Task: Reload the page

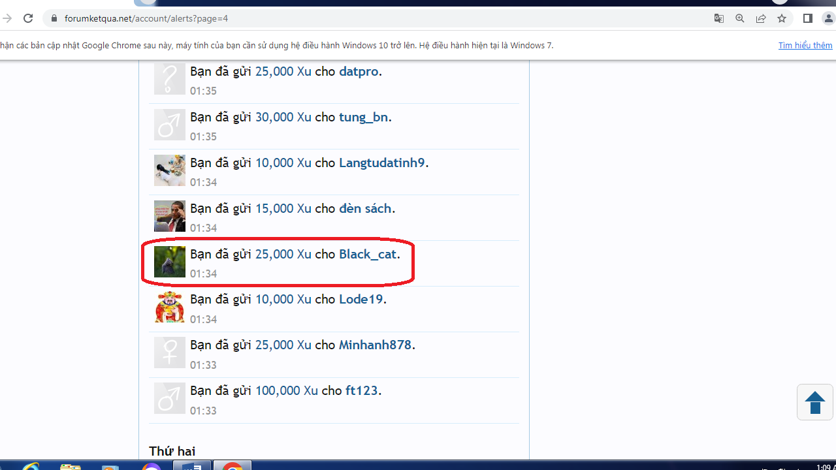Action: click(x=28, y=18)
